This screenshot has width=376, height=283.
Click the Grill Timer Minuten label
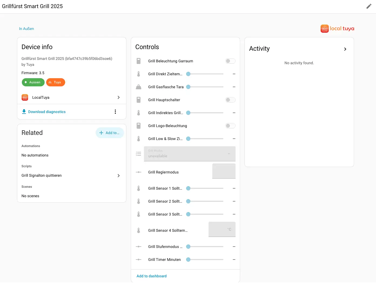click(x=164, y=260)
